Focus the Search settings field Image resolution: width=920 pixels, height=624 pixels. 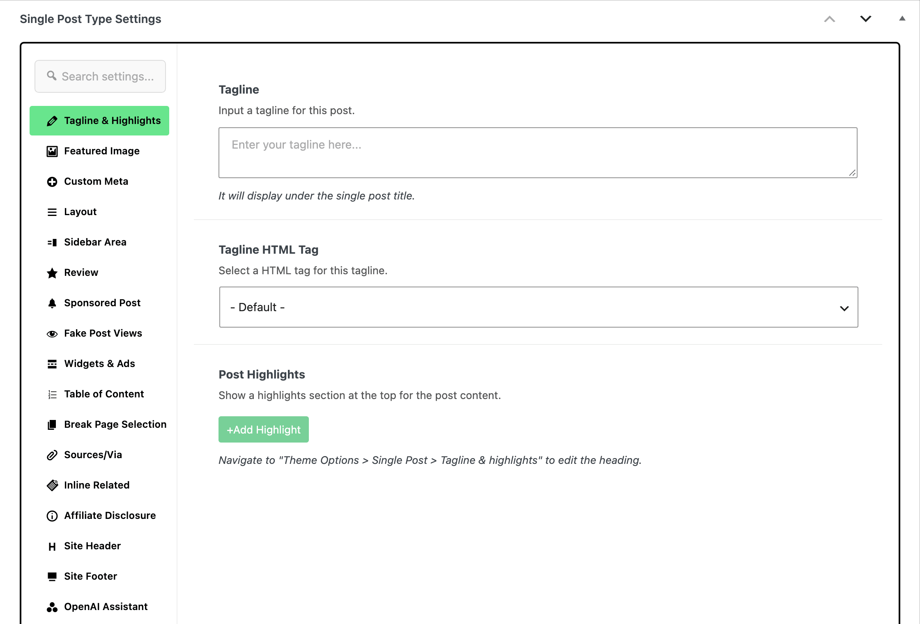point(100,76)
